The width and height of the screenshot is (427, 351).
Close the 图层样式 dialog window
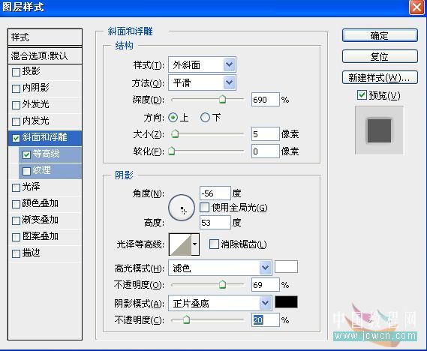coord(416,7)
